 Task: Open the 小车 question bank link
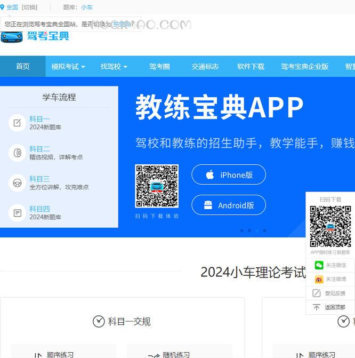click(x=87, y=7)
